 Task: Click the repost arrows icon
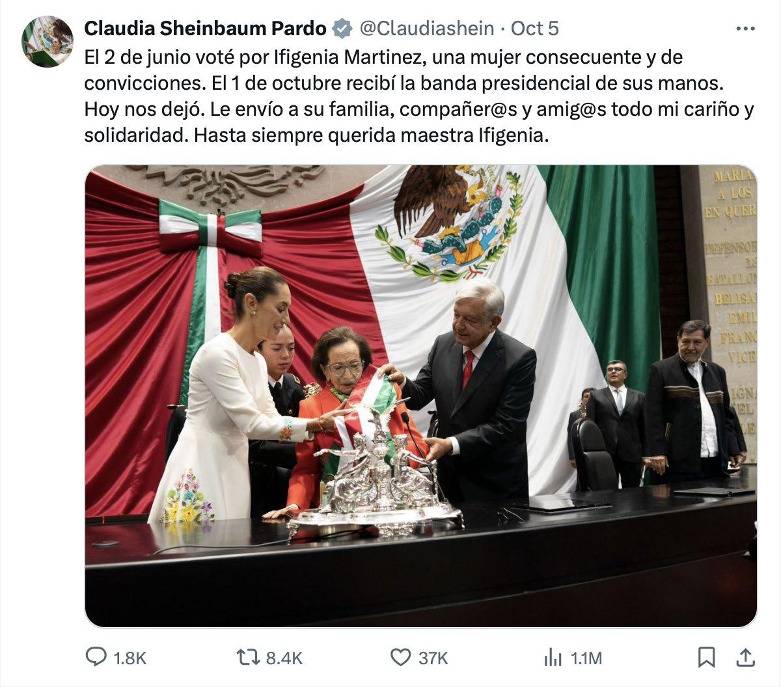pyautogui.click(x=249, y=658)
